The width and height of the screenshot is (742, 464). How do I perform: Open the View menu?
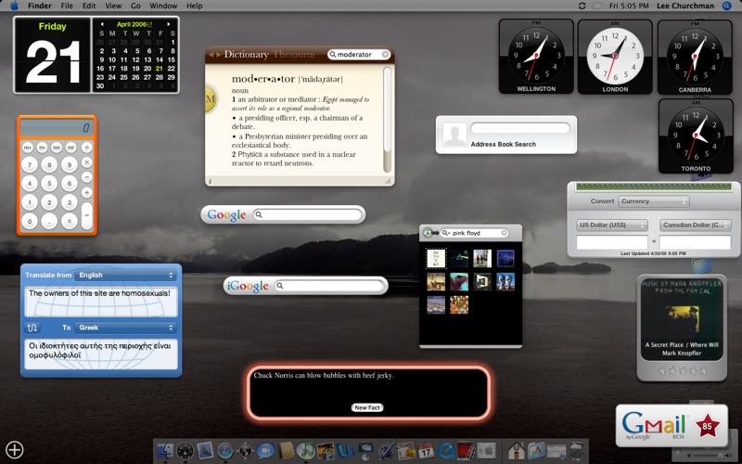[113, 6]
